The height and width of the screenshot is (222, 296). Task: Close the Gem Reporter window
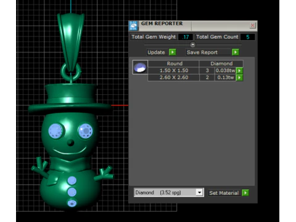pyautogui.click(x=252, y=25)
